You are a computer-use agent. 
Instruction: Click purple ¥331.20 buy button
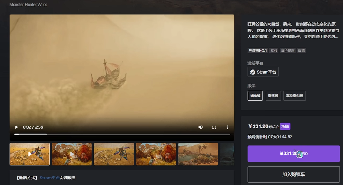293,154
